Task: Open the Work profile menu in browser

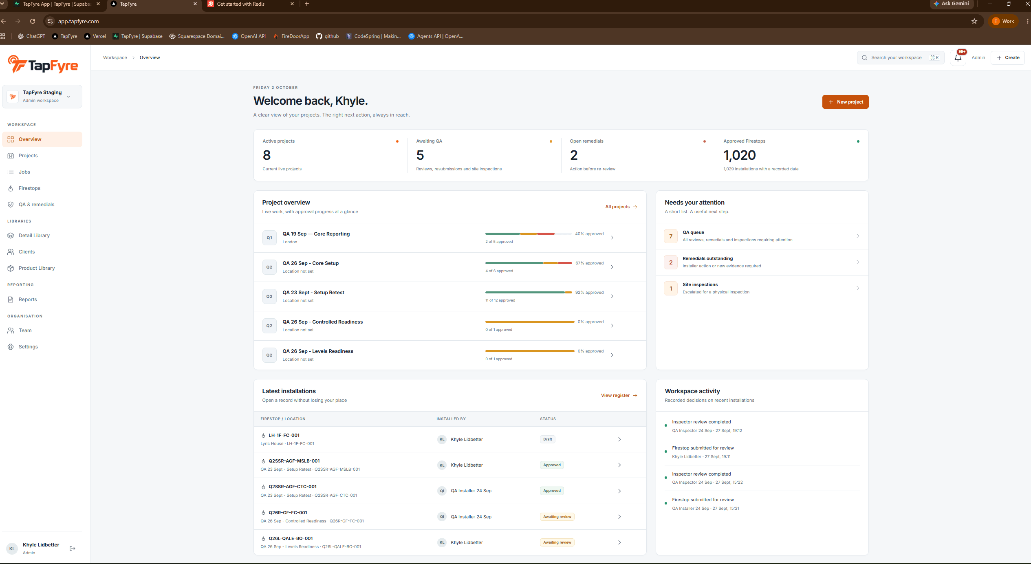Action: pyautogui.click(x=1003, y=21)
